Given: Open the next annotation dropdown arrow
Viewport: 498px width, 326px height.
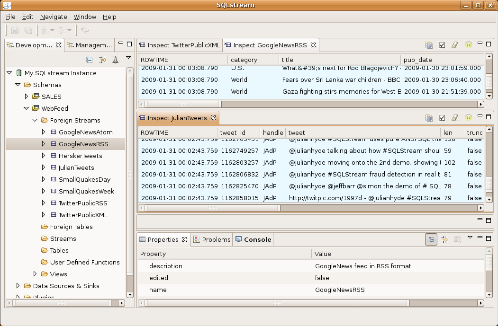Looking at the screenshot, I should click(x=52, y=30).
